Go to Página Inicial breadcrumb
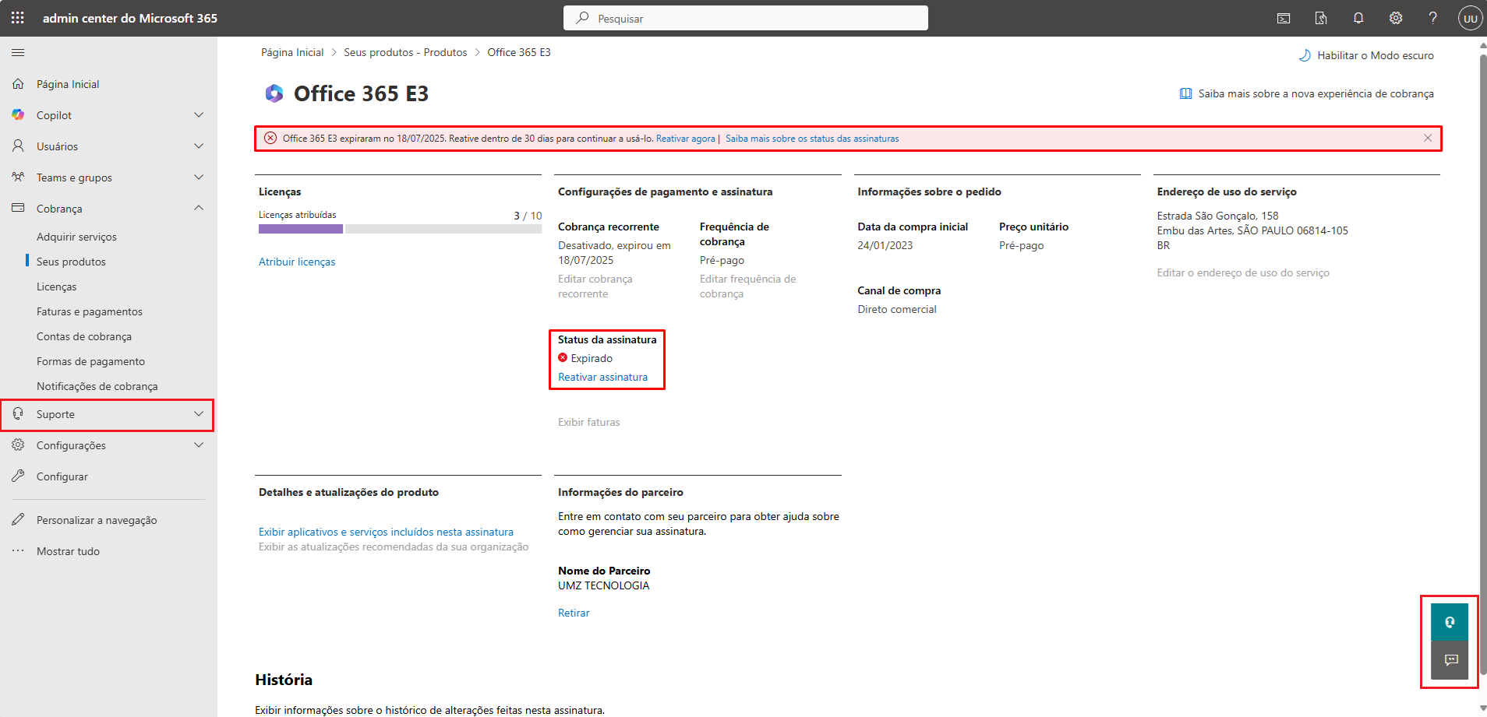This screenshot has width=1487, height=717. [x=292, y=52]
